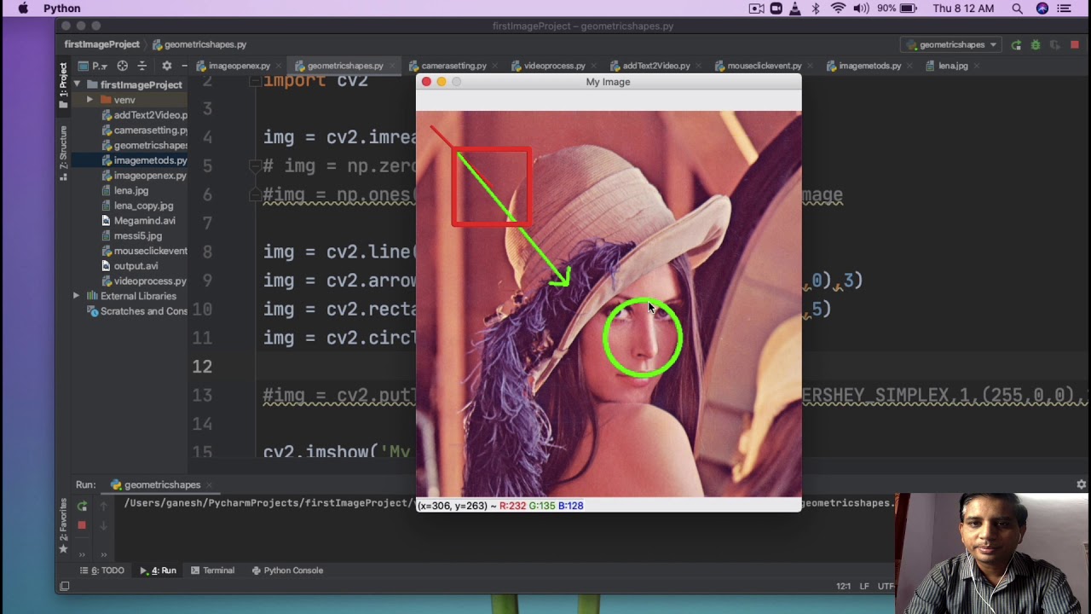
Task: Toggle the Structure side tool window
Action: tap(63, 153)
